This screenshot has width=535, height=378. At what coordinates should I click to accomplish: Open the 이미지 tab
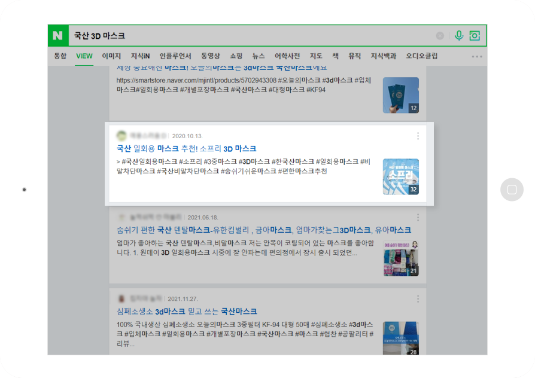pyautogui.click(x=111, y=56)
